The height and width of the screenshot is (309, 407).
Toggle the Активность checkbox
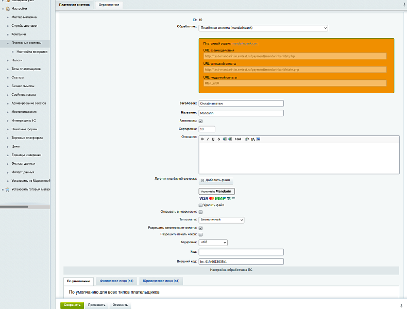201,121
